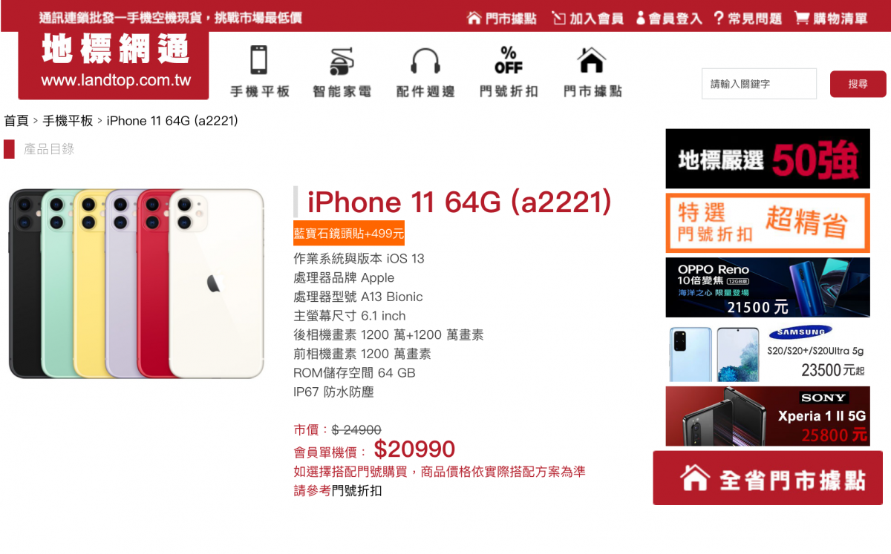Click the % OFF 門號折扣 icon
Screen dimensions: 891x554
[x=509, y=72]
